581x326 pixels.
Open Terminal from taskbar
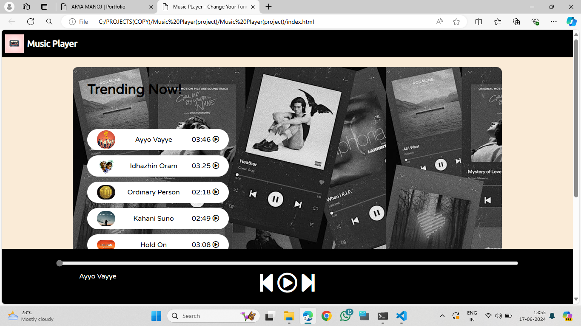pyautogui.click(x=383, y=316)
